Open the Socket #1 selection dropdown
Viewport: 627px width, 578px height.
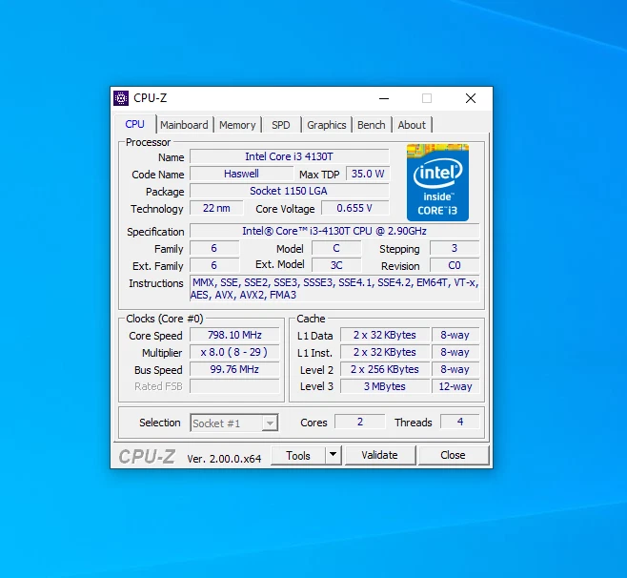click(x=234, y=423)
